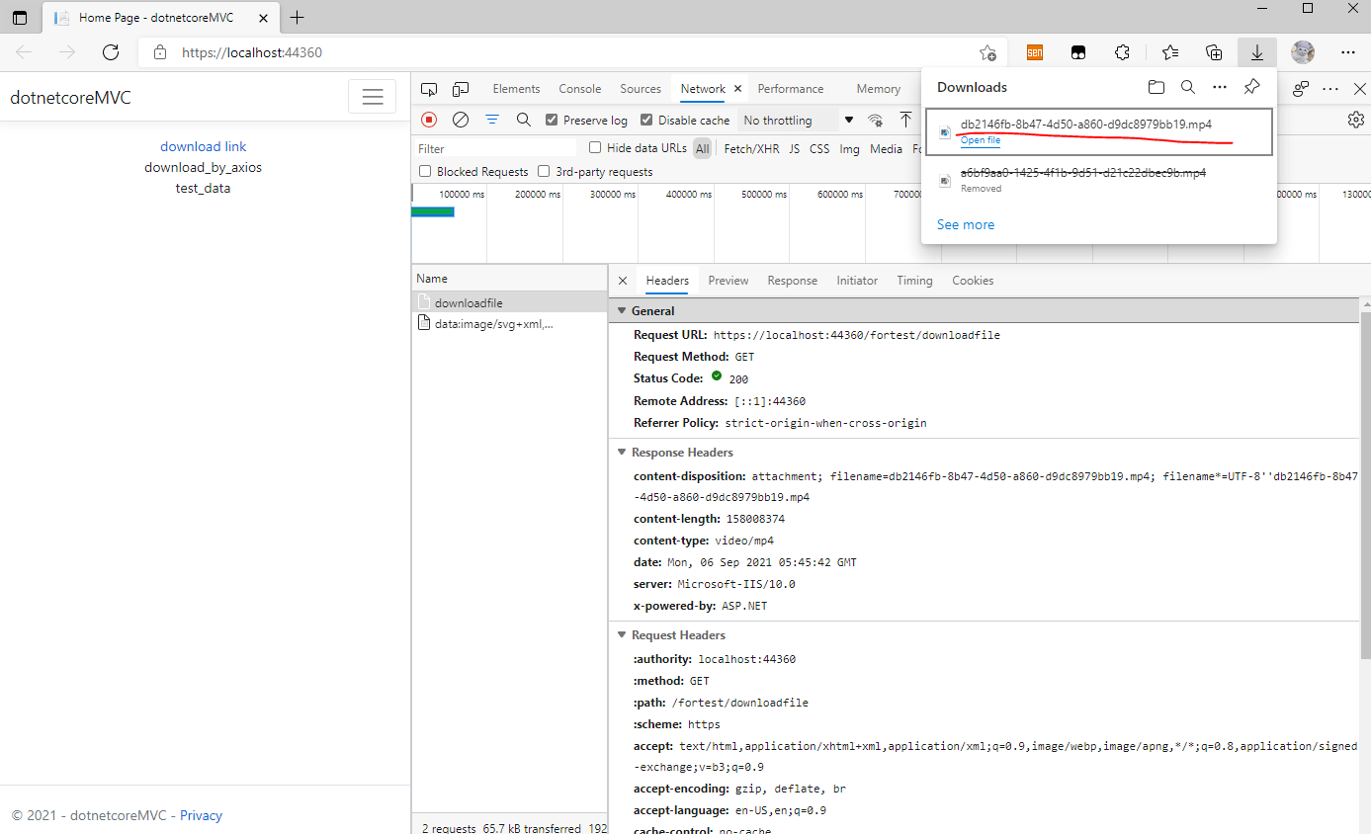
Task: Pin the Downloads panel
Action: [x=1251, y=87]
